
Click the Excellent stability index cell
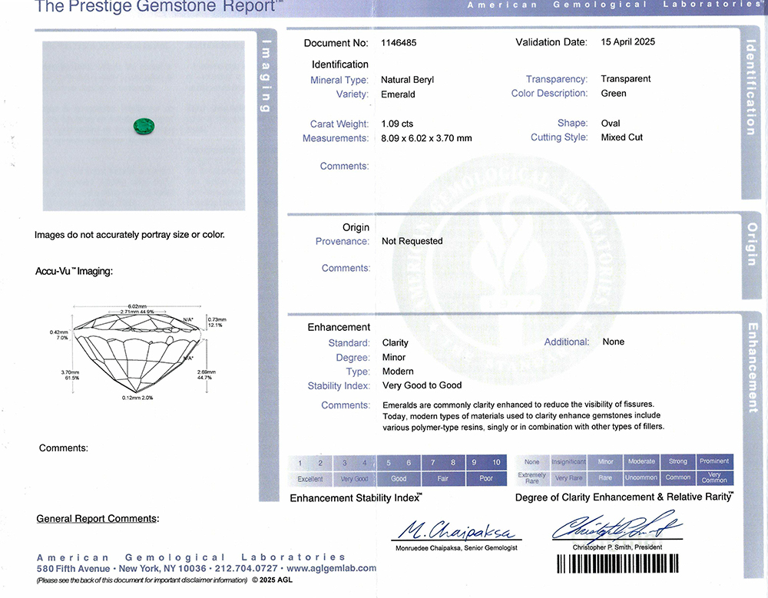pyautogui.click(x=310, y=479)
